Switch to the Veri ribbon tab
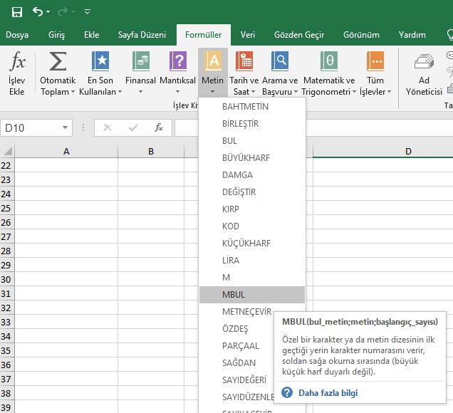Viewport: 453px width, 413px height. 248,34
